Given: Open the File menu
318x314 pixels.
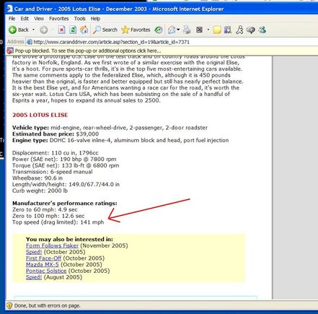Looking at the screenshot, I should [12, 19].
